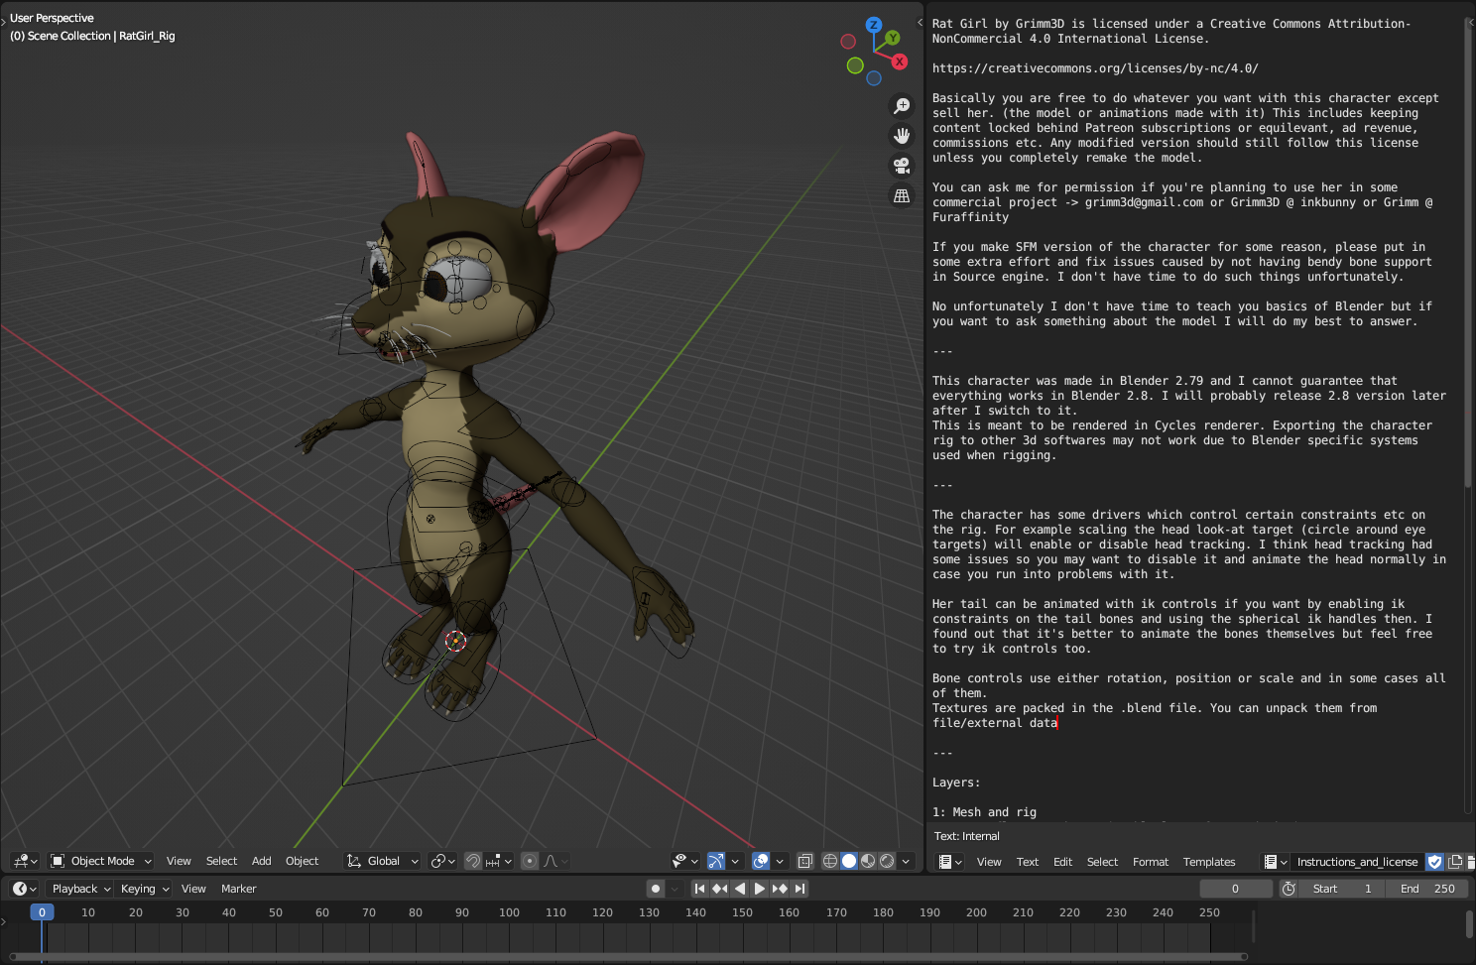Click the pan hand icon in viewport
Screen dimensions: 1476x965
pos(901,136)
